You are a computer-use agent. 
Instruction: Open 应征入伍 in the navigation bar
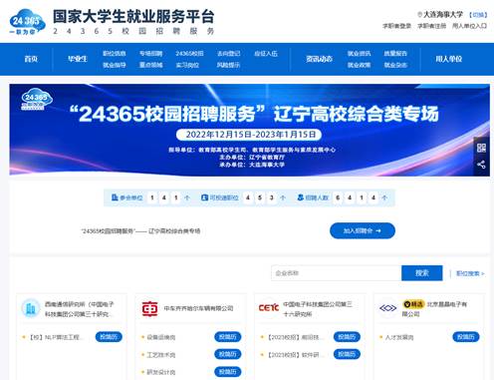(x=266, y=53)
